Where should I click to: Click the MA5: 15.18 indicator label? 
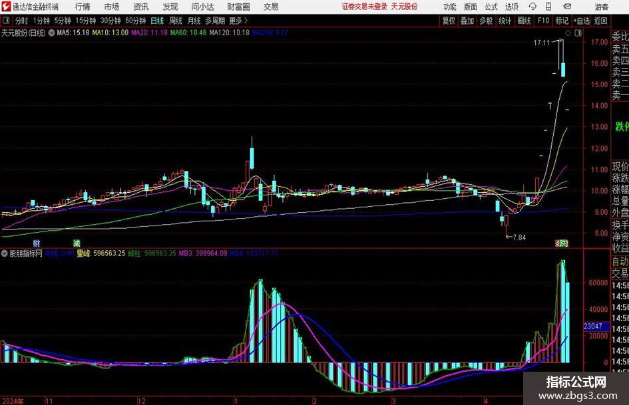[73, 33]
